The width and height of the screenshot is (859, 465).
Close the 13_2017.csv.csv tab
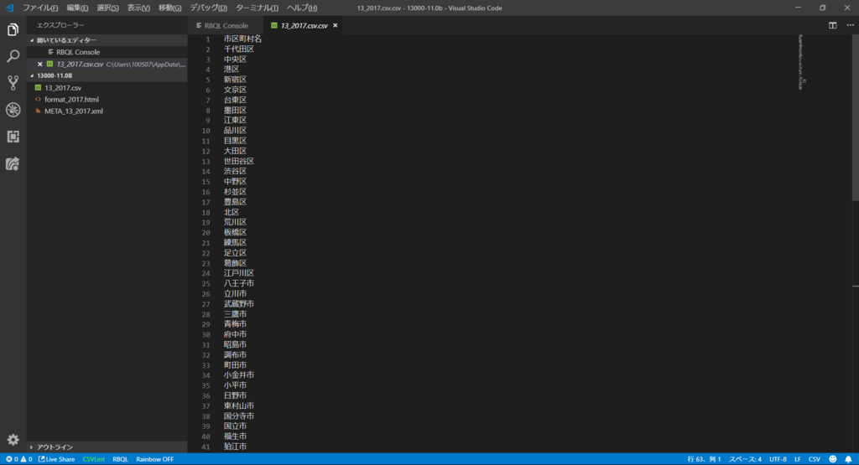click(x=336, y=26)
